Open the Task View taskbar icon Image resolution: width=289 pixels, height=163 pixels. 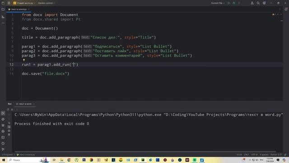54,160
